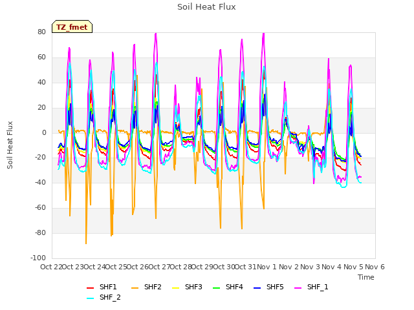
Task: Select the SHF2 legend label
Action: (153, 287)
